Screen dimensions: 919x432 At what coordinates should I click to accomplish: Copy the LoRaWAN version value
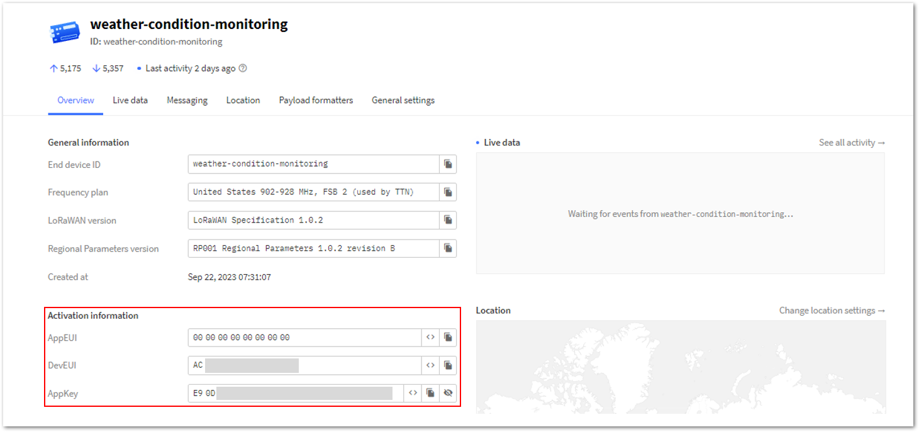coord(448,220)
